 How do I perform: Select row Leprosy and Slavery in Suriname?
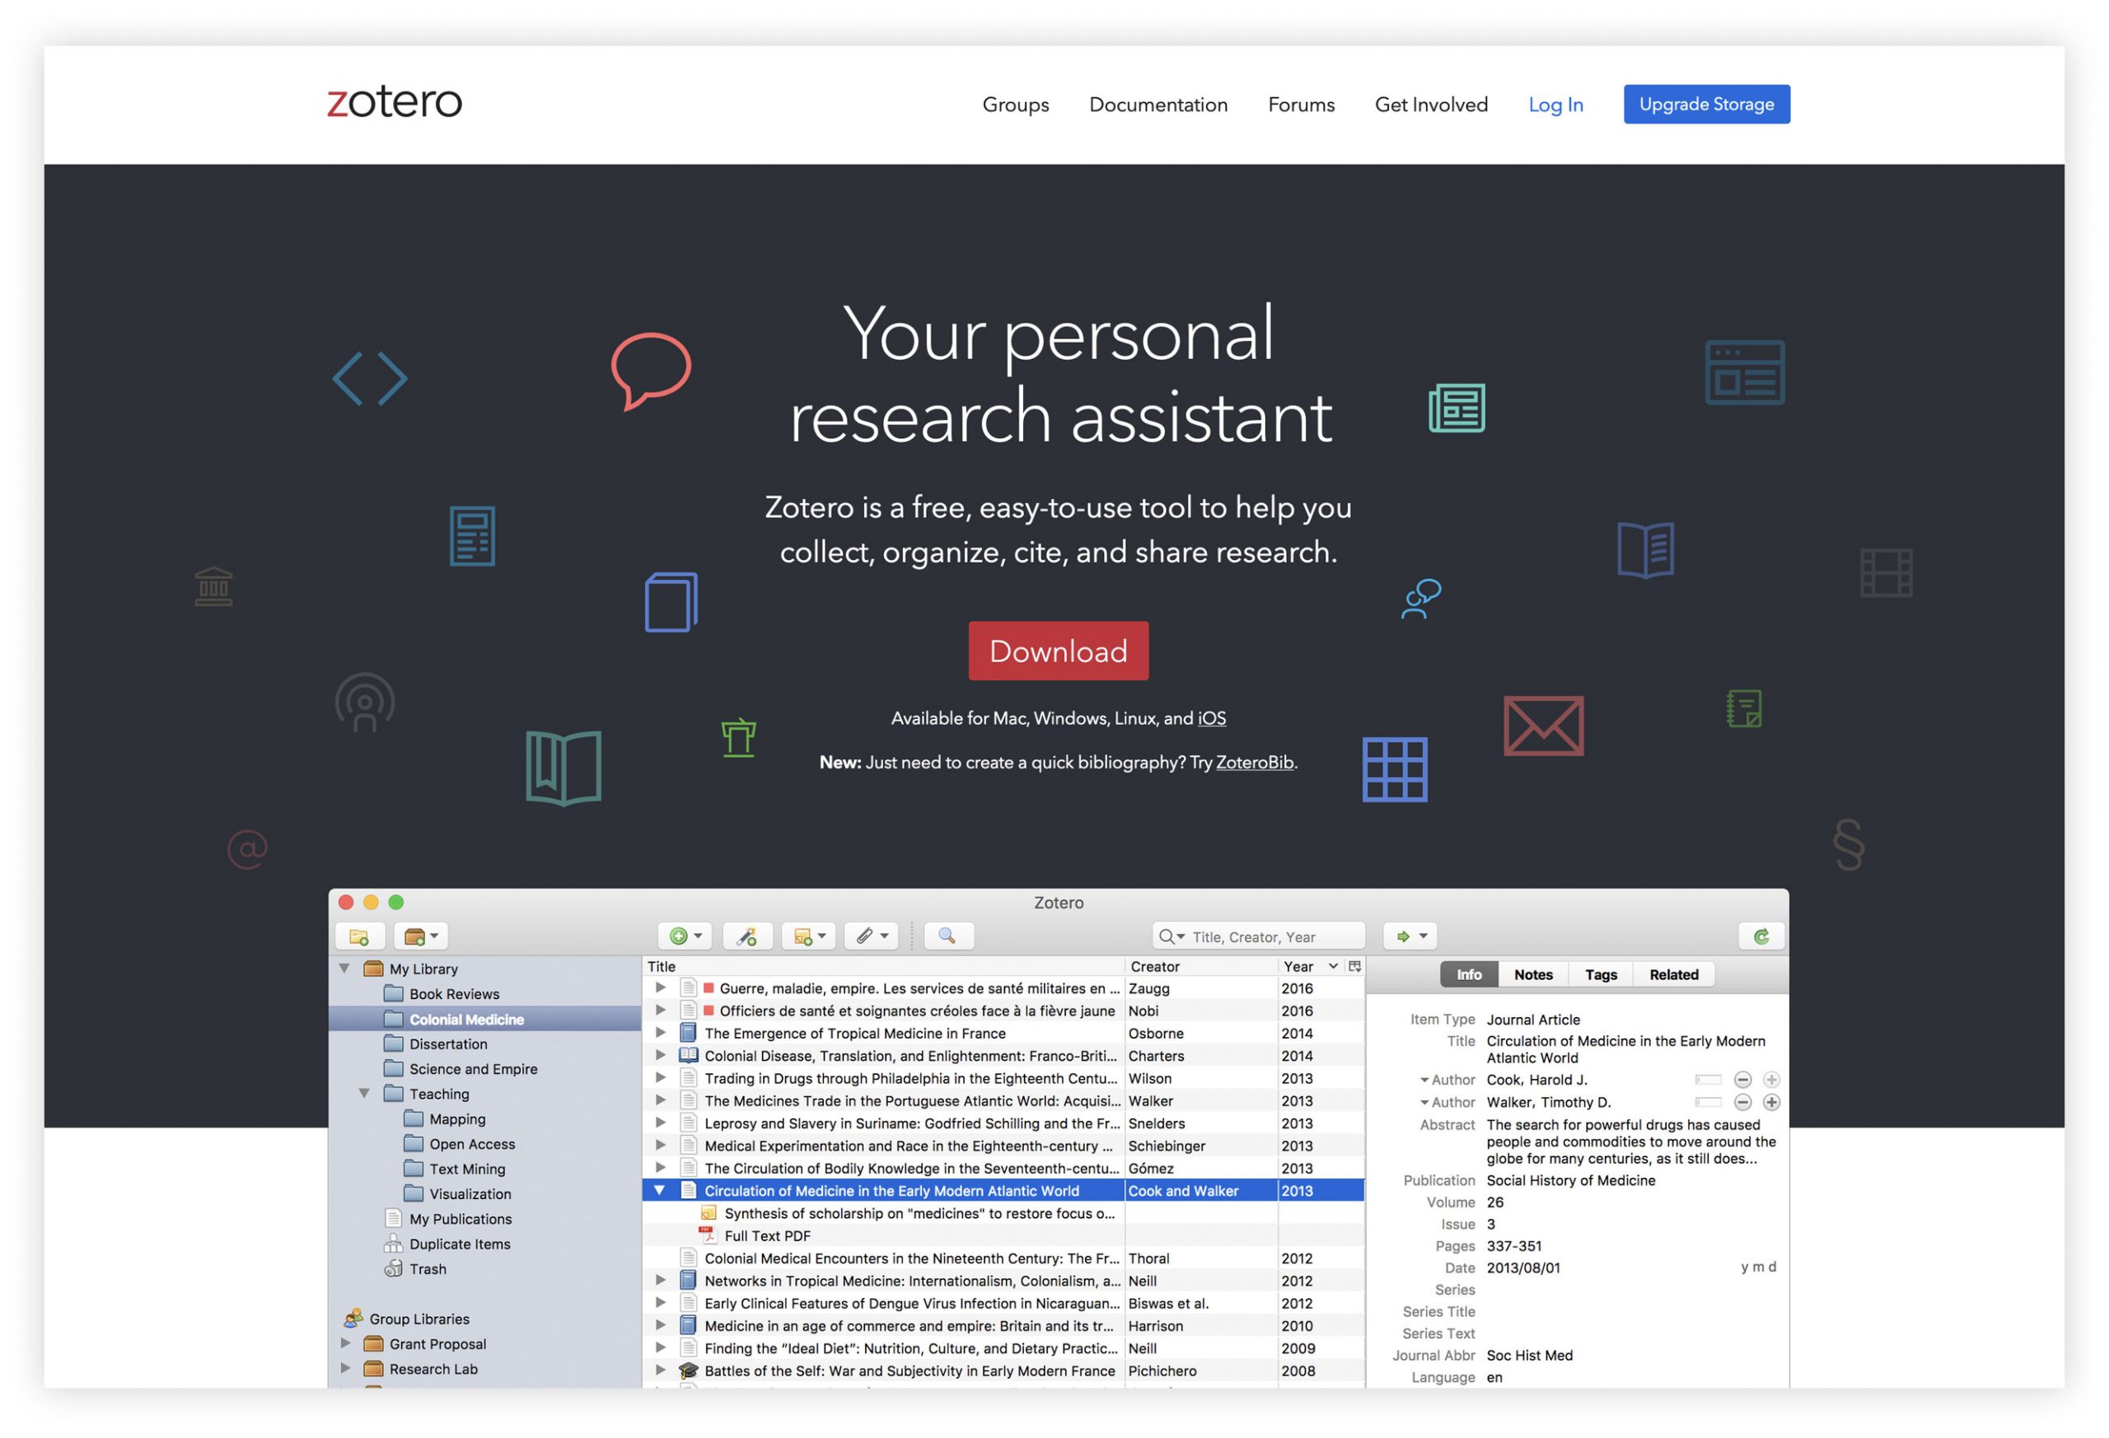(x=1003, y=1123)
